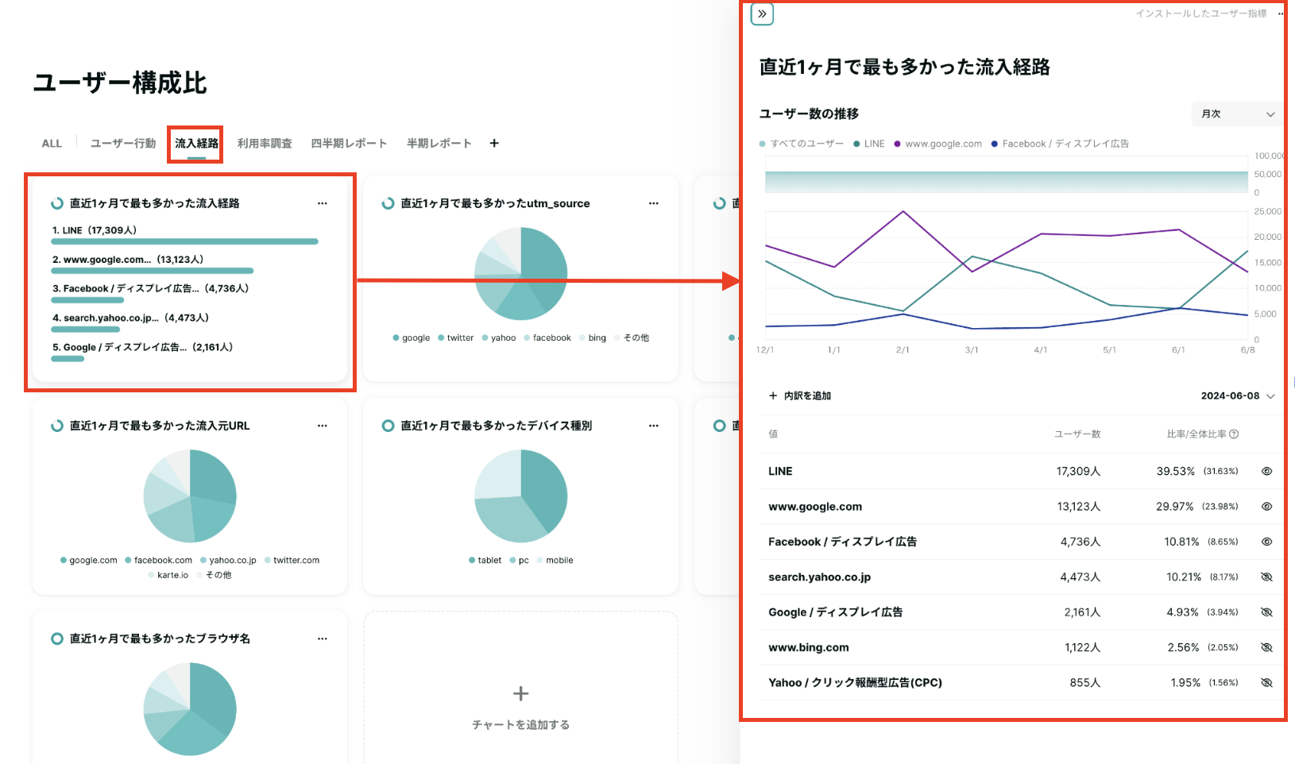The image size is (1295, 764).
Task: Click the help icon next to 比率/全体比率
Action: 1234,434
